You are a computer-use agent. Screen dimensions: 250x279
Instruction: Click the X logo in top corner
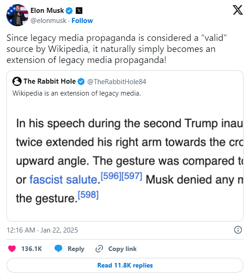tap(238, 10)
